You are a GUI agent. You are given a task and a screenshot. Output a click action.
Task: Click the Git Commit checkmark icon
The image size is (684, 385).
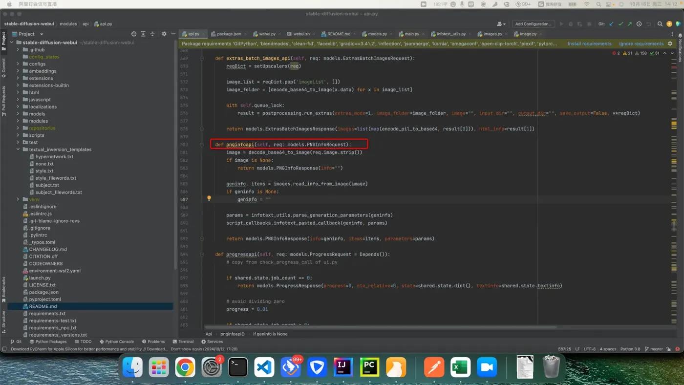click(x=620, y=24)
